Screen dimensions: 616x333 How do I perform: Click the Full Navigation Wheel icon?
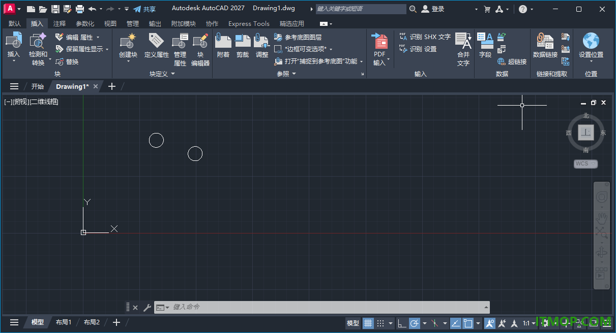click(x=602, y=197)
